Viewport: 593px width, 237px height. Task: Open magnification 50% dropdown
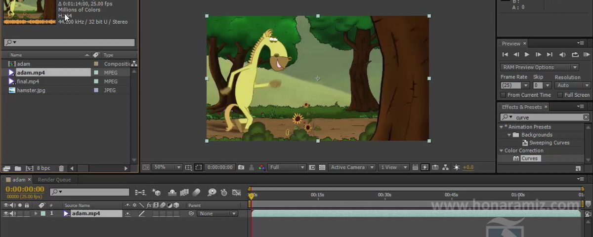click(x=167, y=167)
